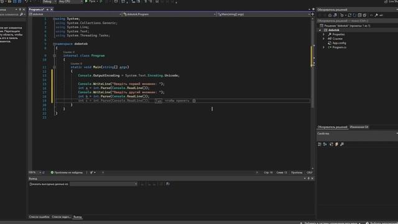Switch to the Изменения Git tab
This screenshot has height=224, width=398.
pos(359,127)
